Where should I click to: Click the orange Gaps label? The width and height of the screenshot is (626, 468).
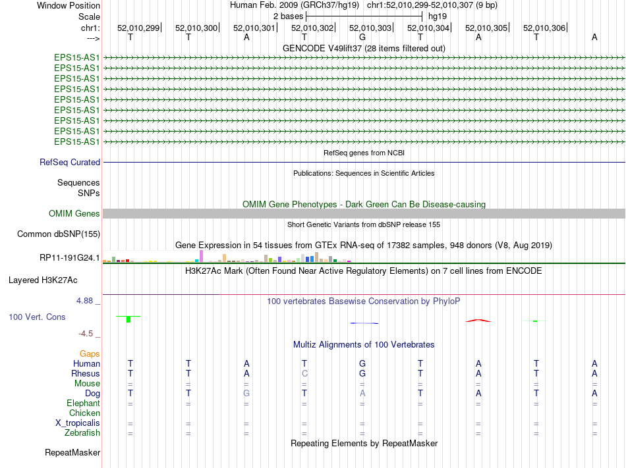[90, 353]
